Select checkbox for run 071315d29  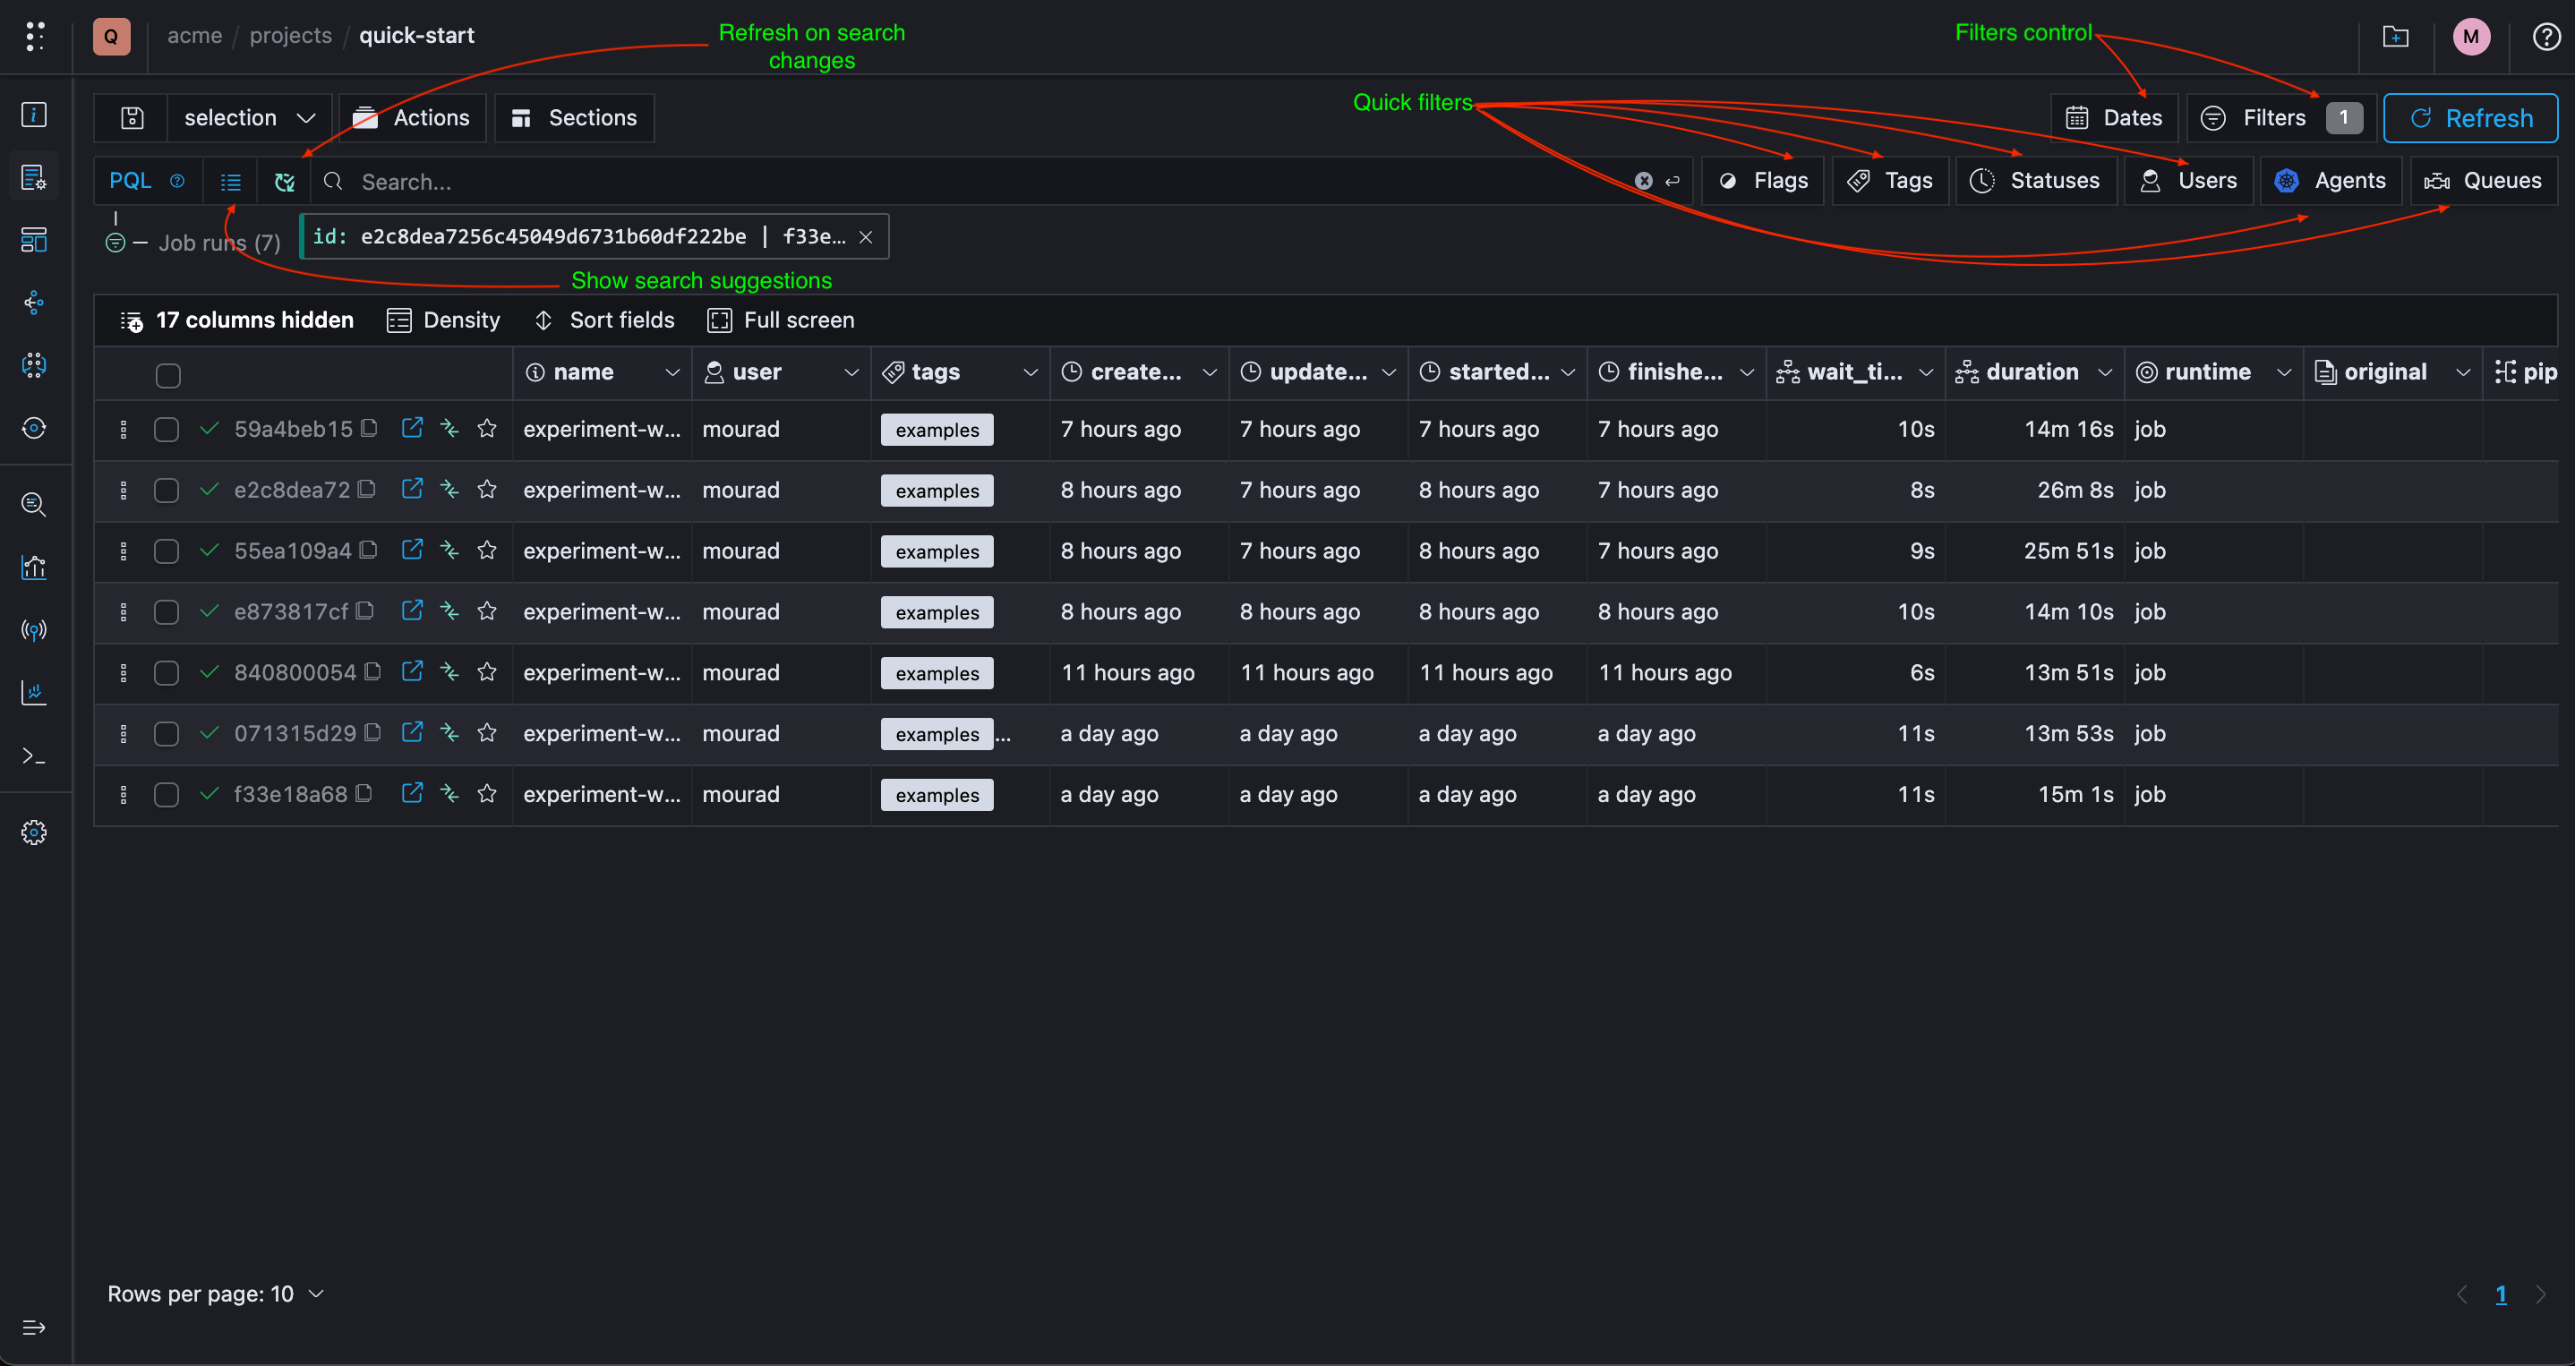click(x=166, y=734)
